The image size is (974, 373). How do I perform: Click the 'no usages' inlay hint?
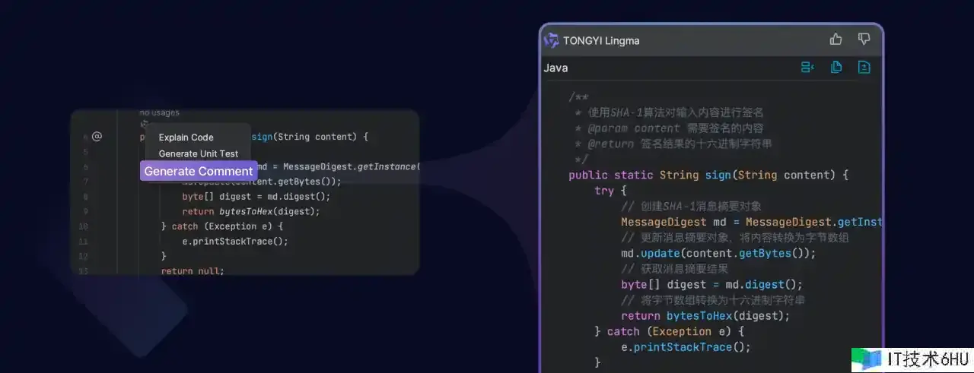pyautogui.click(x=159, y=112)
